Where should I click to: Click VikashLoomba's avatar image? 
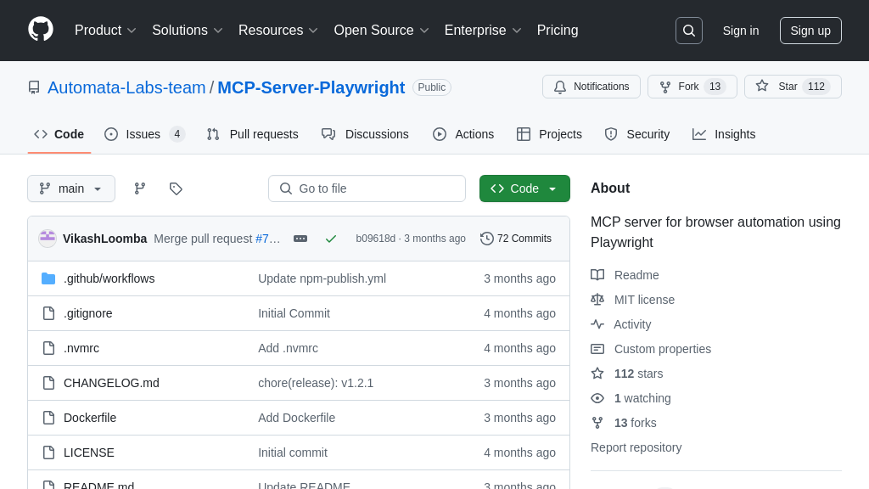[x=48, y=239]
